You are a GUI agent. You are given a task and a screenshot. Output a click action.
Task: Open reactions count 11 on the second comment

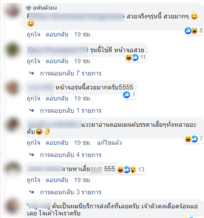pyautogui.click(x=136, y=57)
